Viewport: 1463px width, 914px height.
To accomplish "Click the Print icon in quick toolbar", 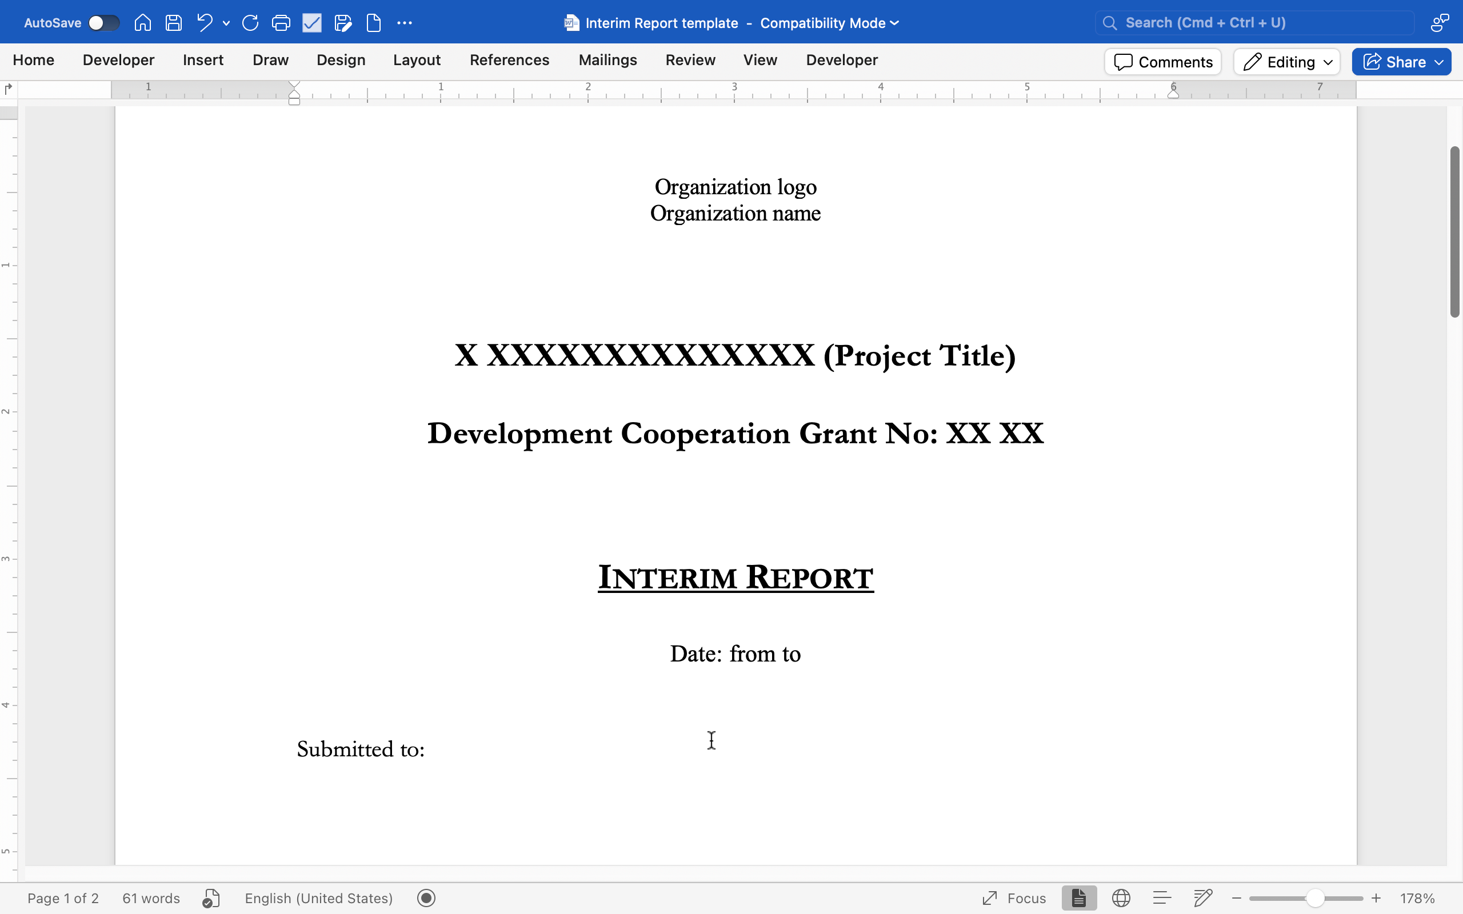I will (281, 23).
